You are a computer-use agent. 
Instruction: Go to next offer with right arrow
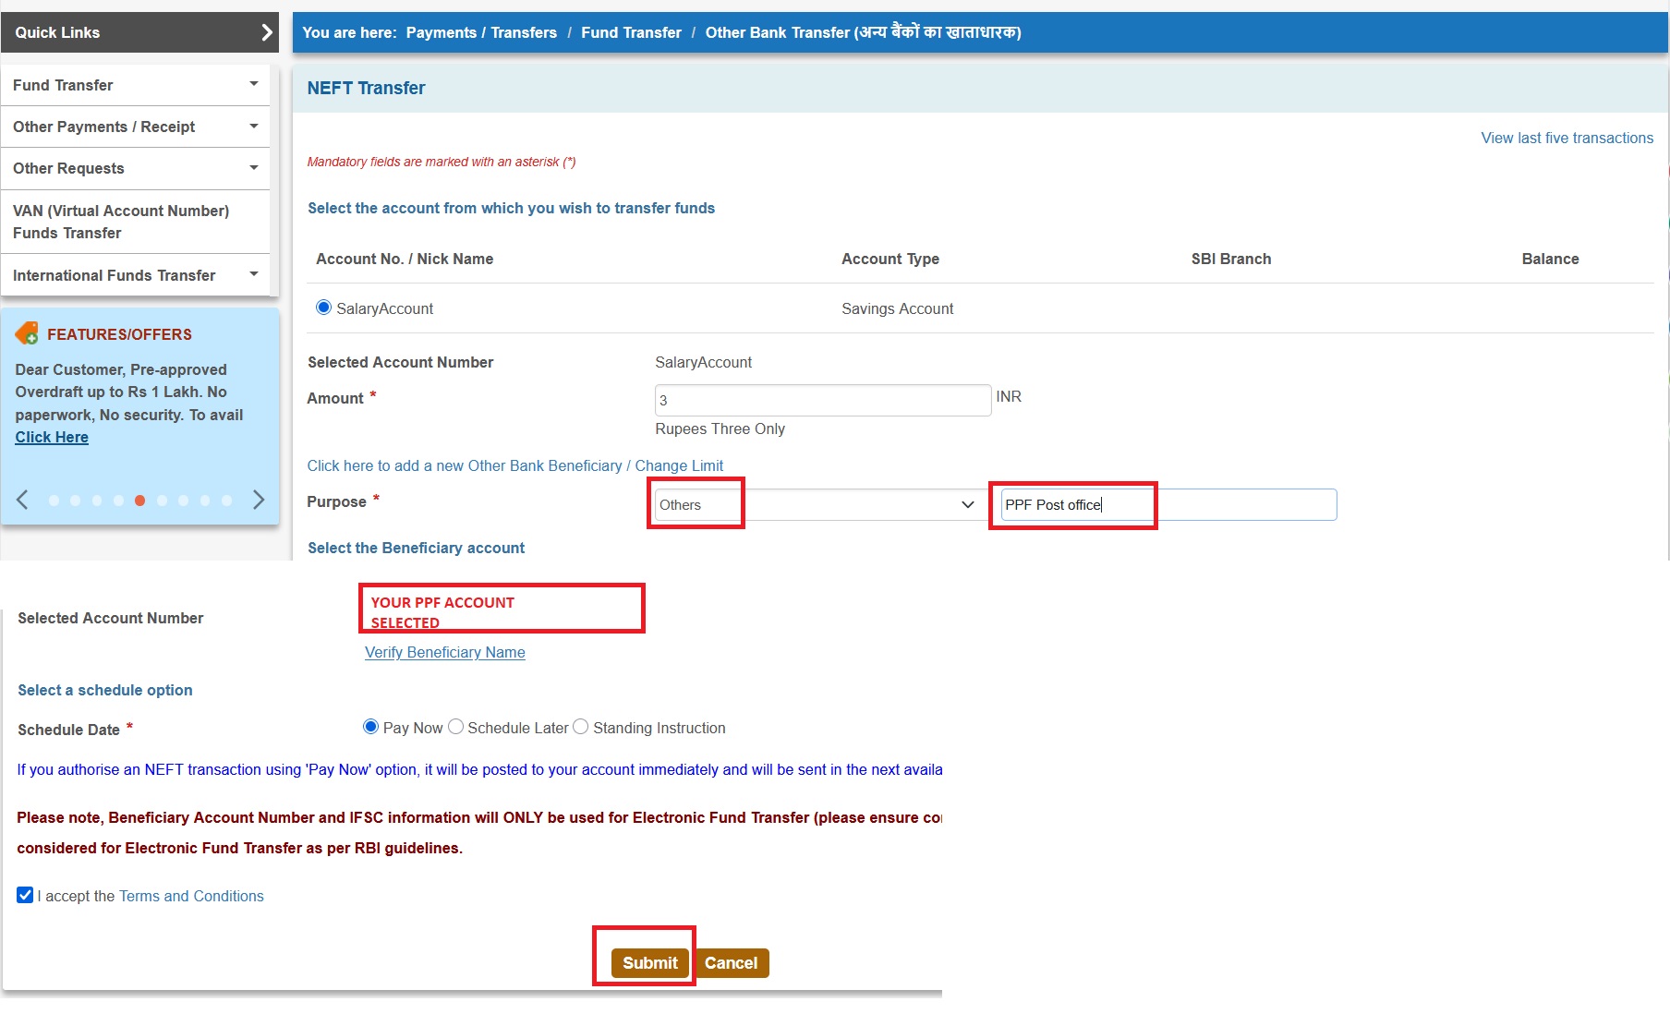point(259,500)
